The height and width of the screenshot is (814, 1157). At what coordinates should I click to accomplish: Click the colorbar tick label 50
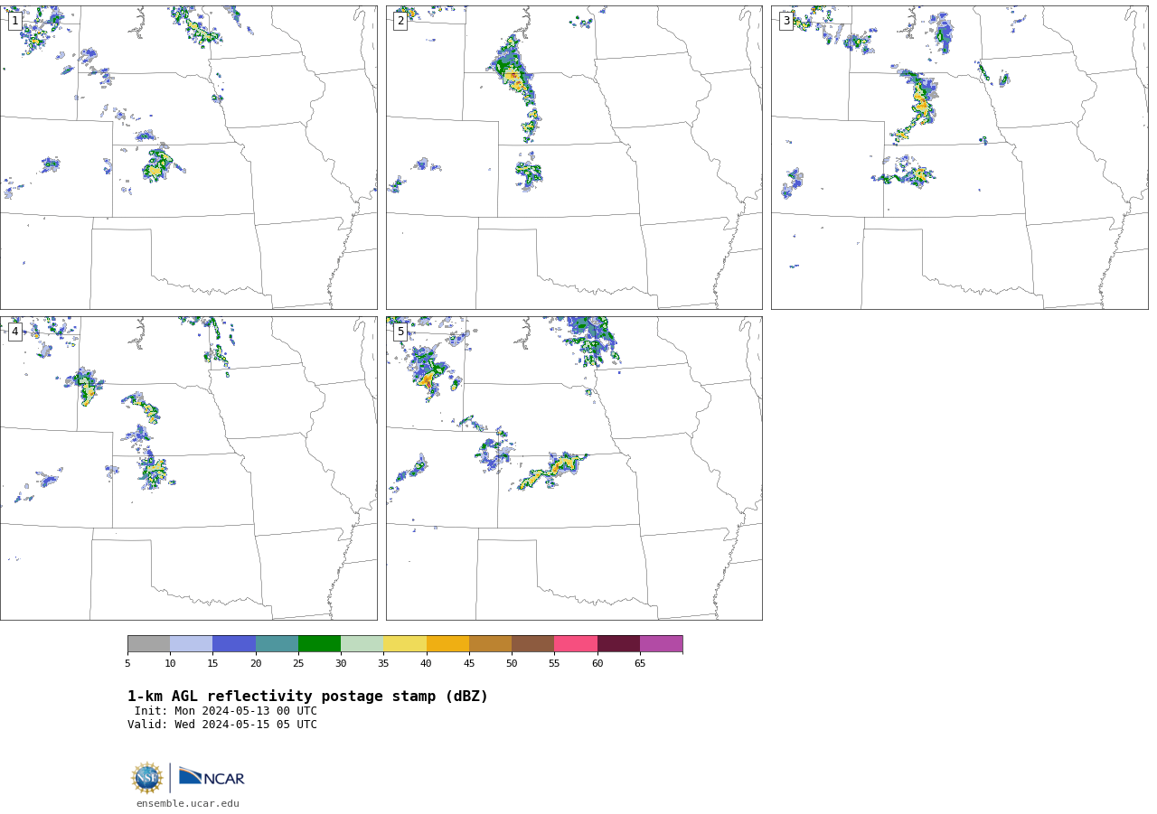point(512,664)
